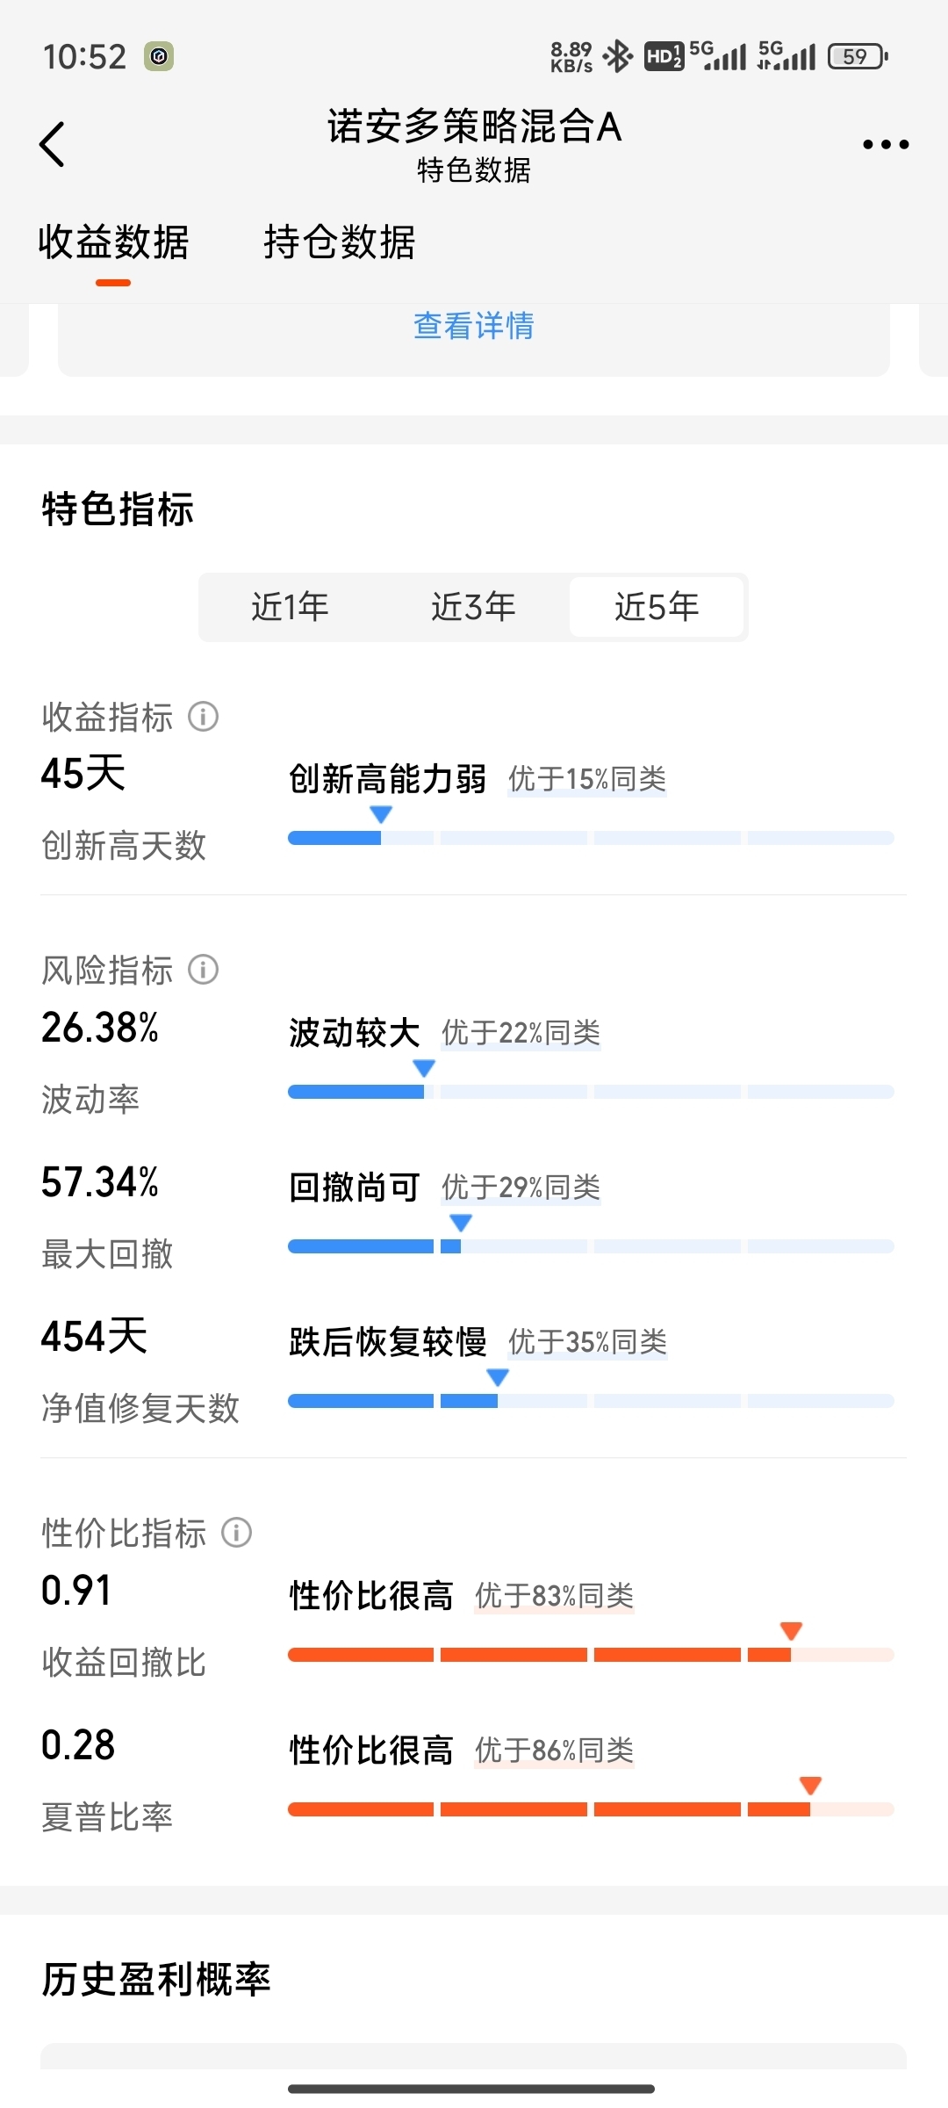Open the 查看详情 link
948x2108 pixels.
point(474,326)
